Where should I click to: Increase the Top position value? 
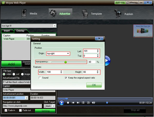click(98, 55)
